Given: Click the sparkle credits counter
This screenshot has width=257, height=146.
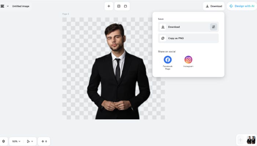Looking at the screenshot, I should point(44,141).
